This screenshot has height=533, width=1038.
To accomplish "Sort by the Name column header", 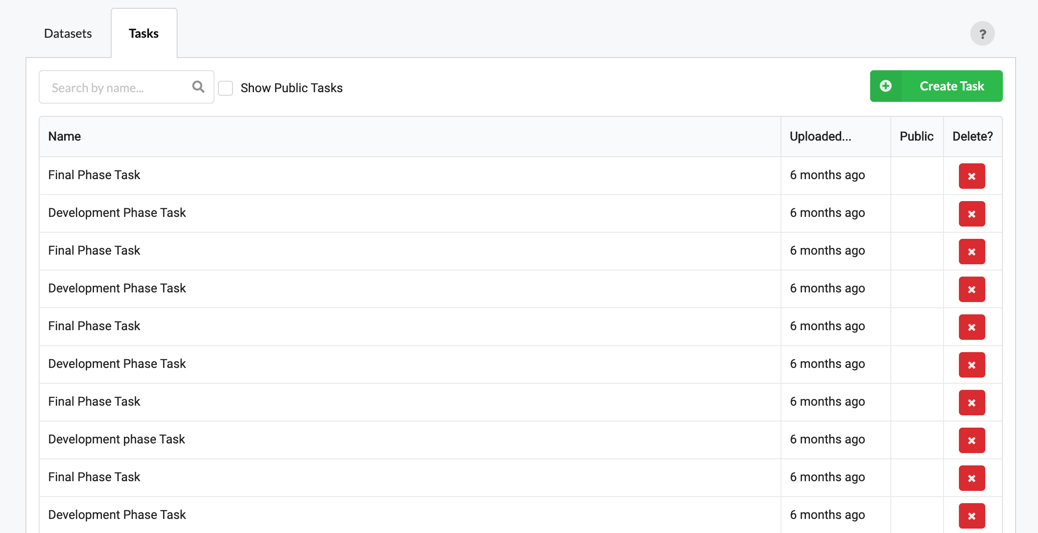I will 64,136.
